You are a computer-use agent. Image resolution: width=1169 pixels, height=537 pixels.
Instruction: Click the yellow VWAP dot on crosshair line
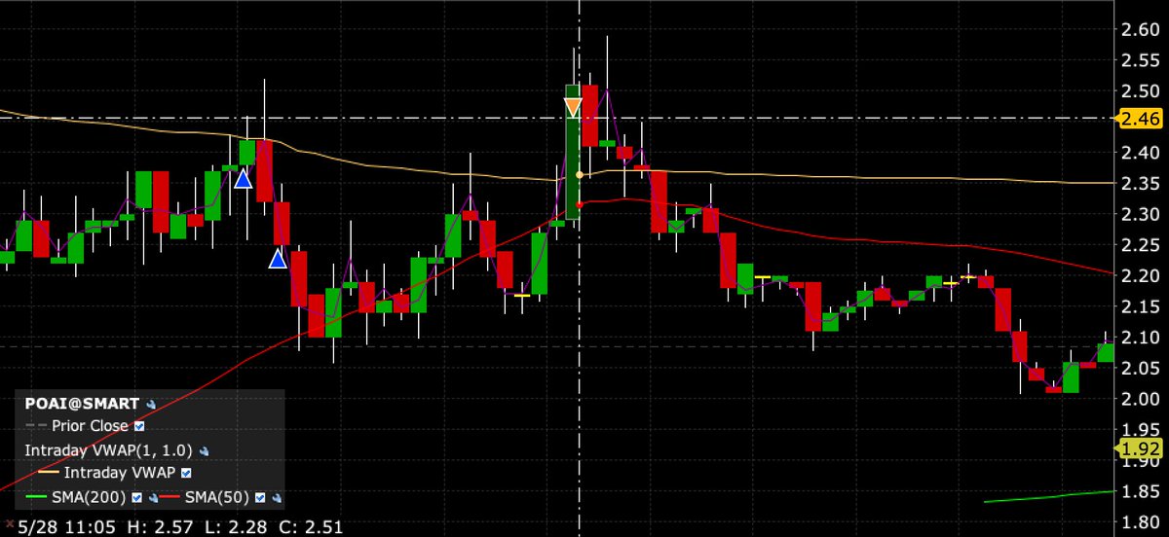pos(580,175)
